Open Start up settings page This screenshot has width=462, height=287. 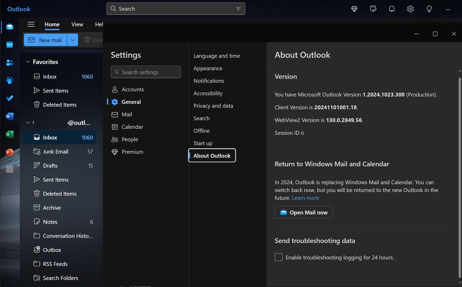click(203, 143)
